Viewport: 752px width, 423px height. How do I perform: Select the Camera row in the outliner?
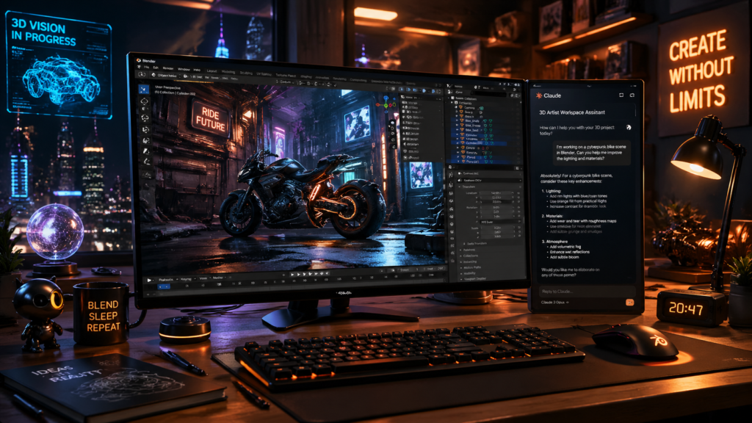(x=468, y=108)
